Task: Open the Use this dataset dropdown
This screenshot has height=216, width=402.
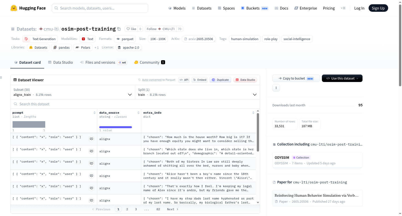Action: 342,78
